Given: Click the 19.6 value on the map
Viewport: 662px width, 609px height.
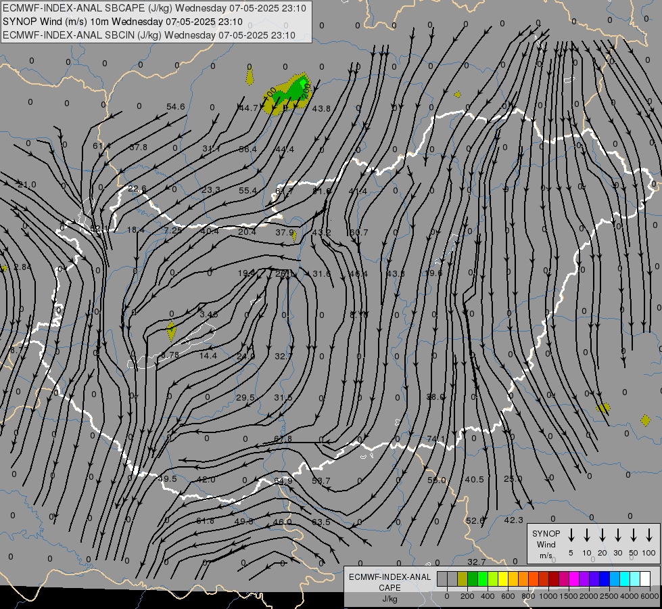Looking at the screenshot, I should pos(433,273).
